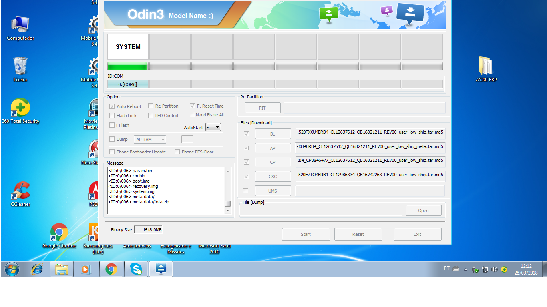The width and height of the screenshot is (547, 307).
Task: Open the AutoStart dropdown
Action: 213,127
